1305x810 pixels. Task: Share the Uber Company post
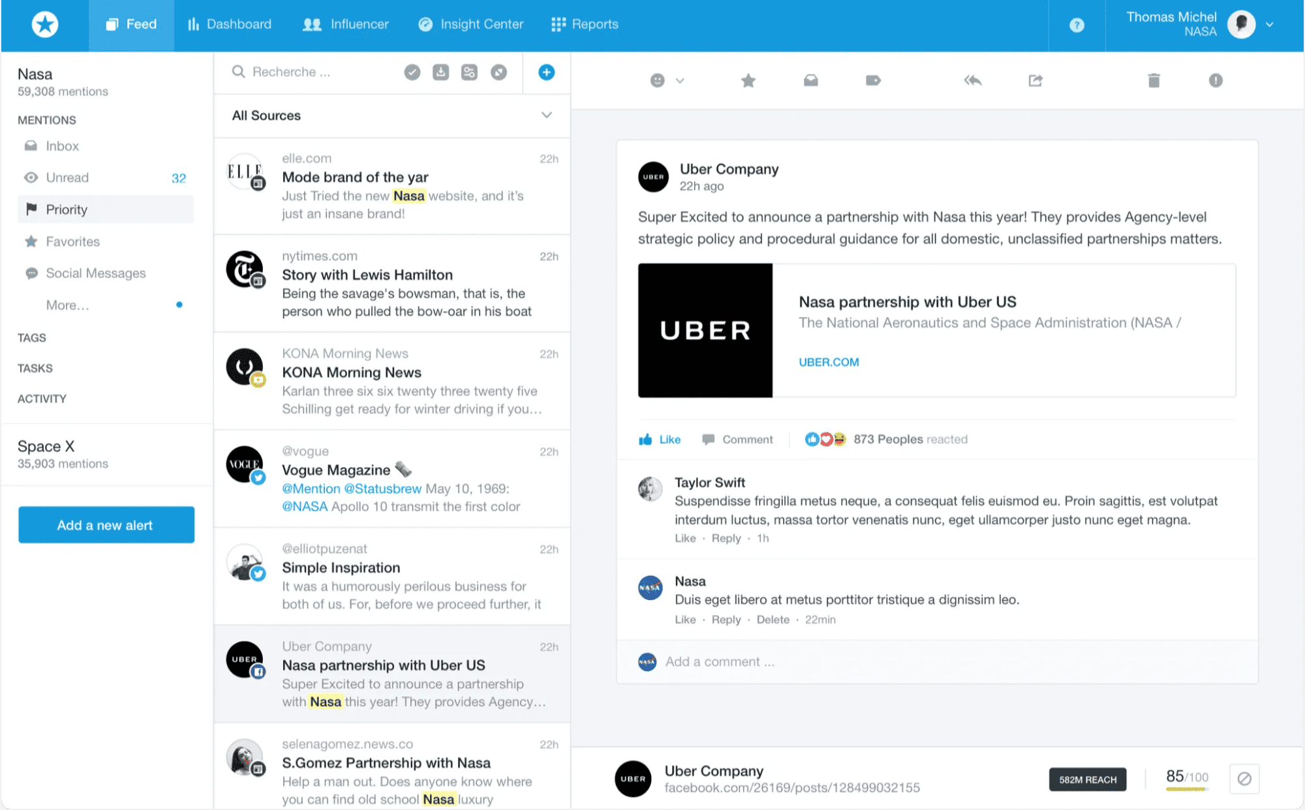click(x=1035, y=80)
